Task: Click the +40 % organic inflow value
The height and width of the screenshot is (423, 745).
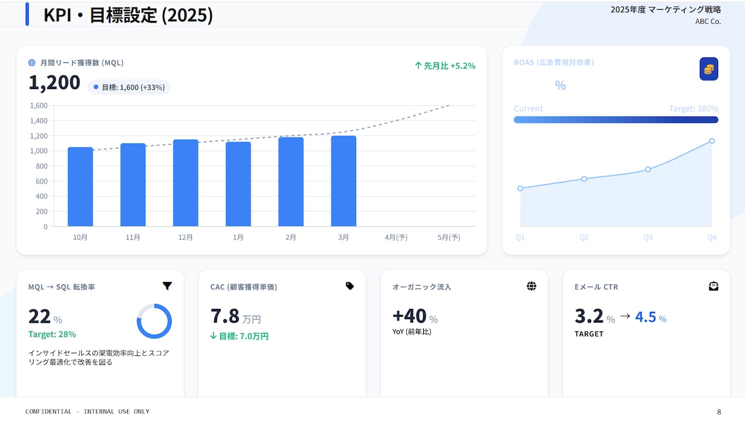Action: coord(415,316)
